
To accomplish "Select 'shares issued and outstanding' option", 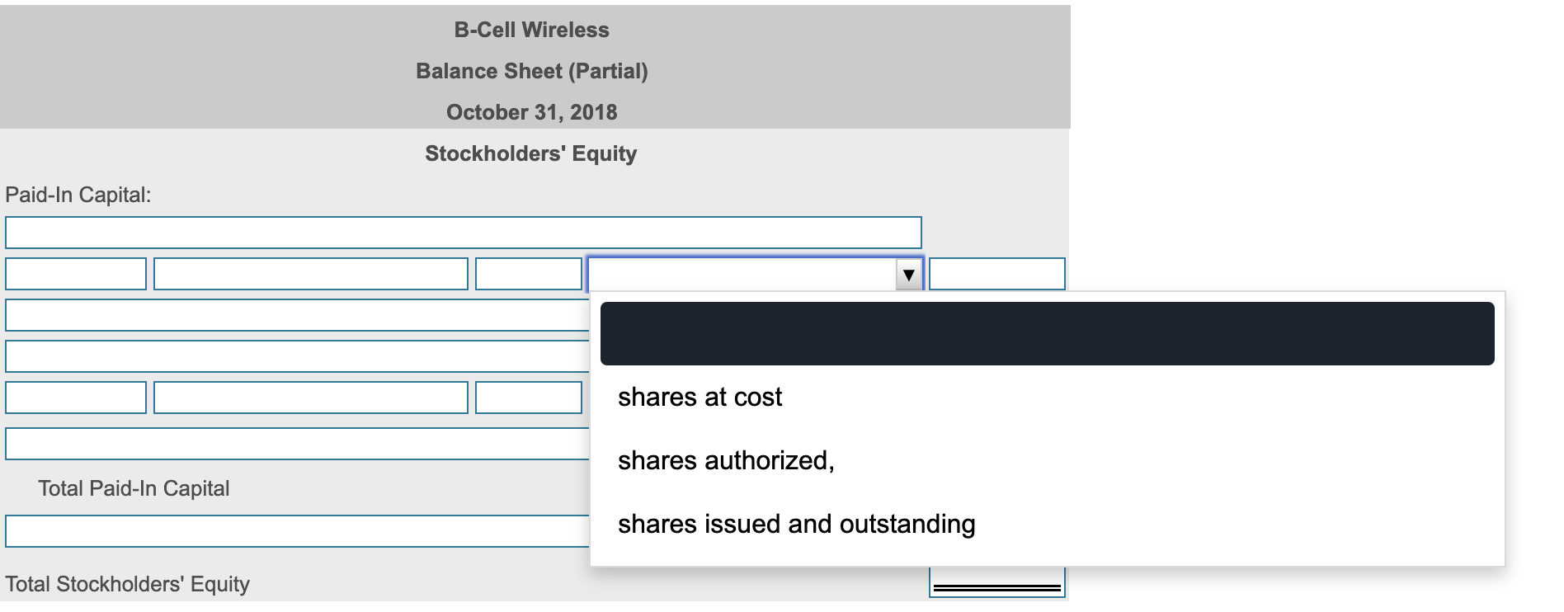I will [x=797, y=522].
